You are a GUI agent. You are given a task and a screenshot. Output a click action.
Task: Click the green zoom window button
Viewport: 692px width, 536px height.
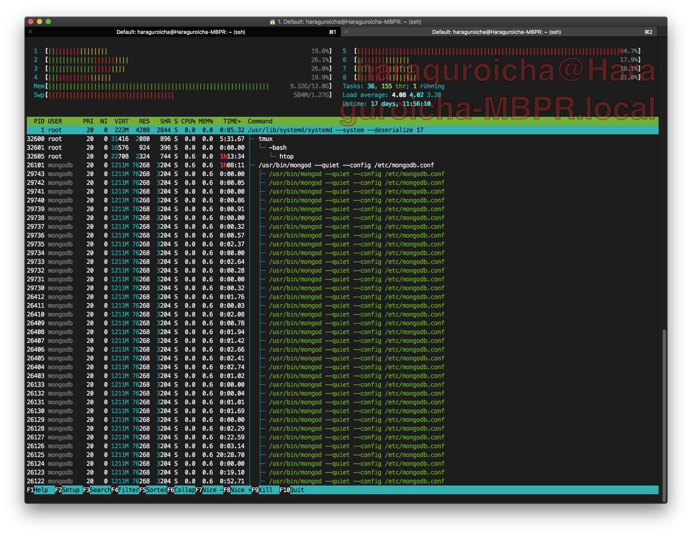[x=48, y=22]
